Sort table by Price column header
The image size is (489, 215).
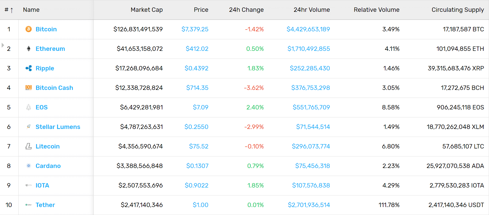click(201, 10)
